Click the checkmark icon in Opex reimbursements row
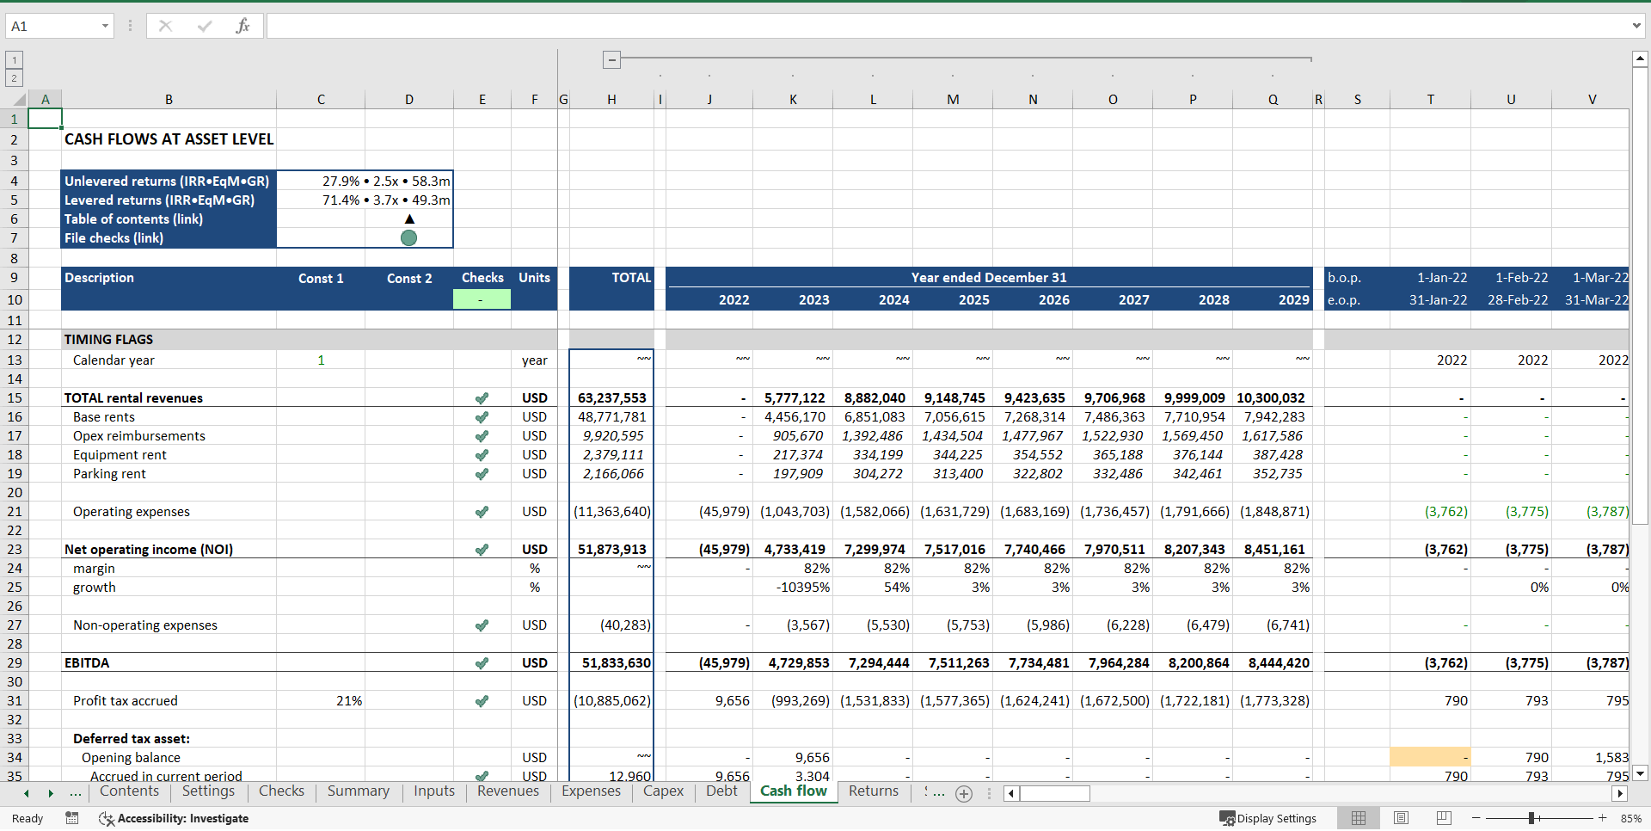 point(482,436)
